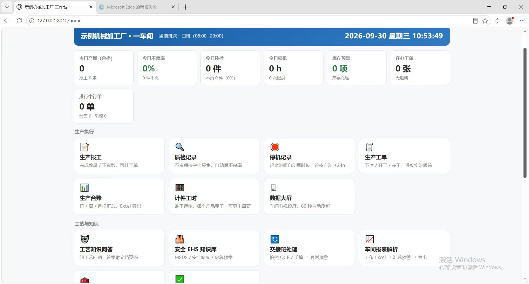Open the 生产报工 notepad icon

click(x=85, y=147)
